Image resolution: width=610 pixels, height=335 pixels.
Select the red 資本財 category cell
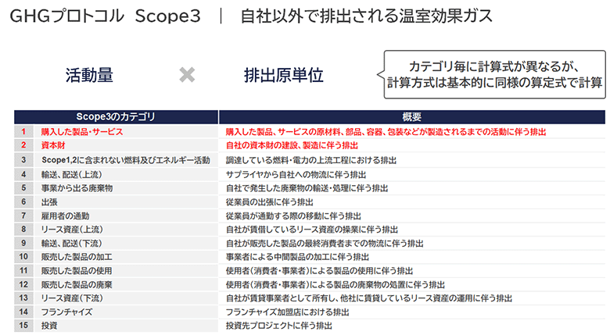53,145
